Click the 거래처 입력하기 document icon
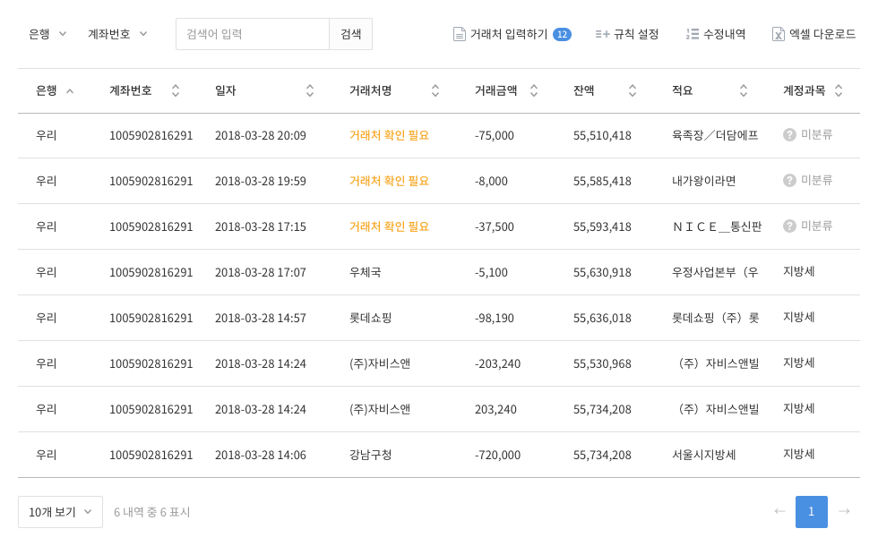The height and width of the screenshot is (546, 878). 460,34
